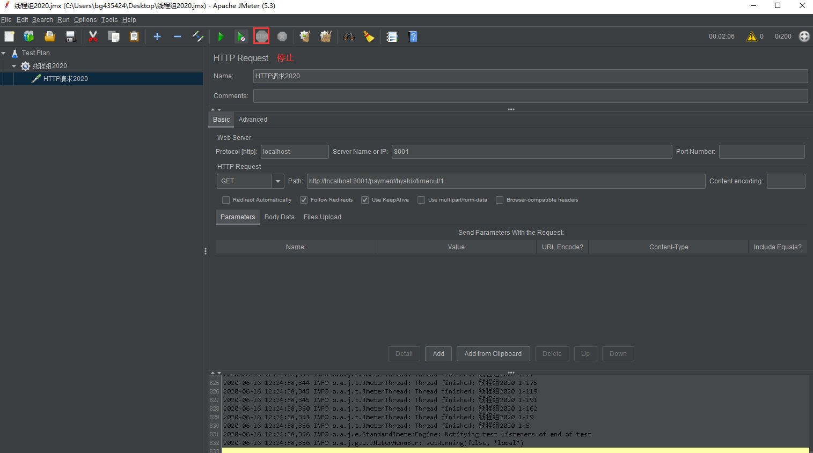
Task: Click the Protocol field containing localhost
Action: pos(295,152)
